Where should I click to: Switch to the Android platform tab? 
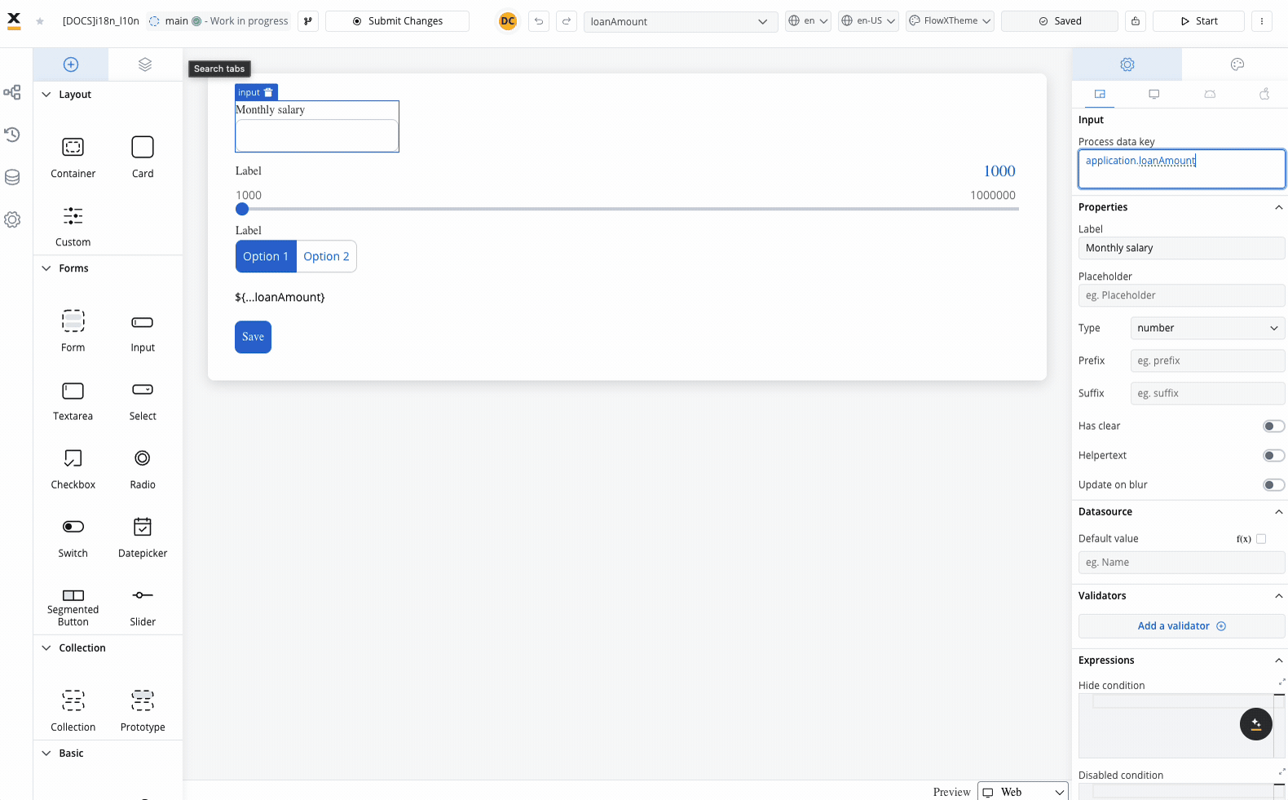coord(1210,95)
